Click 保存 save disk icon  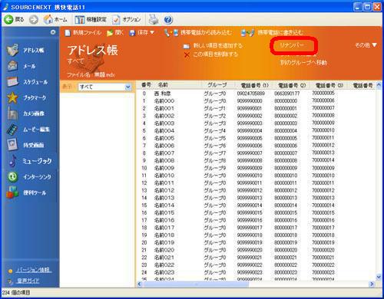point(132,33)
